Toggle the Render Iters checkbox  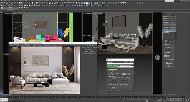pyautogui.click(x=164, y=49)
